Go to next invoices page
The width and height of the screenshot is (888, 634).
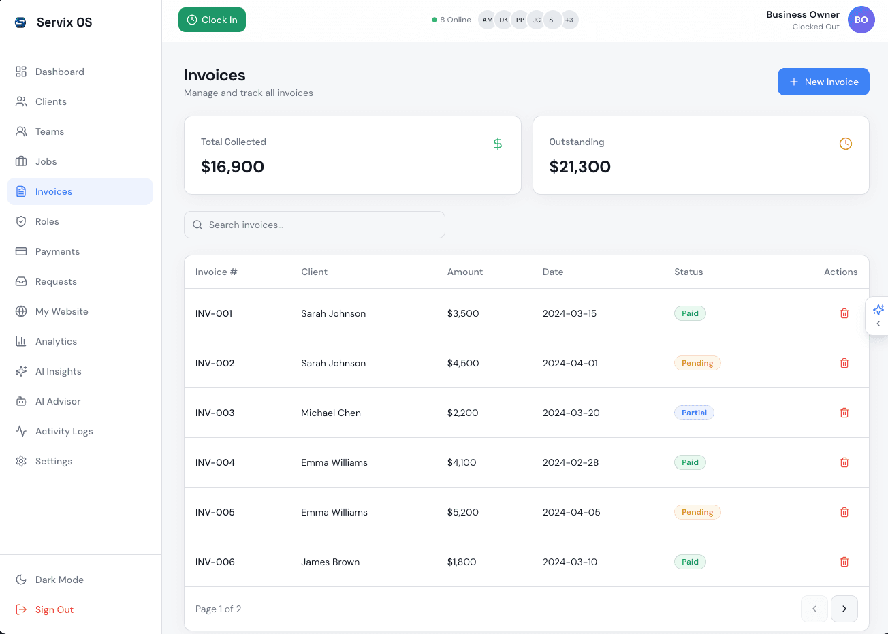click(844, 609)
